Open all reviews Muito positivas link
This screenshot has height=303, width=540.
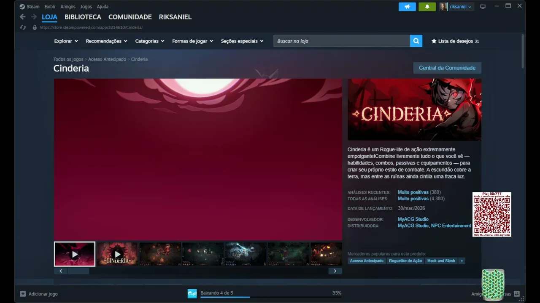413,199
